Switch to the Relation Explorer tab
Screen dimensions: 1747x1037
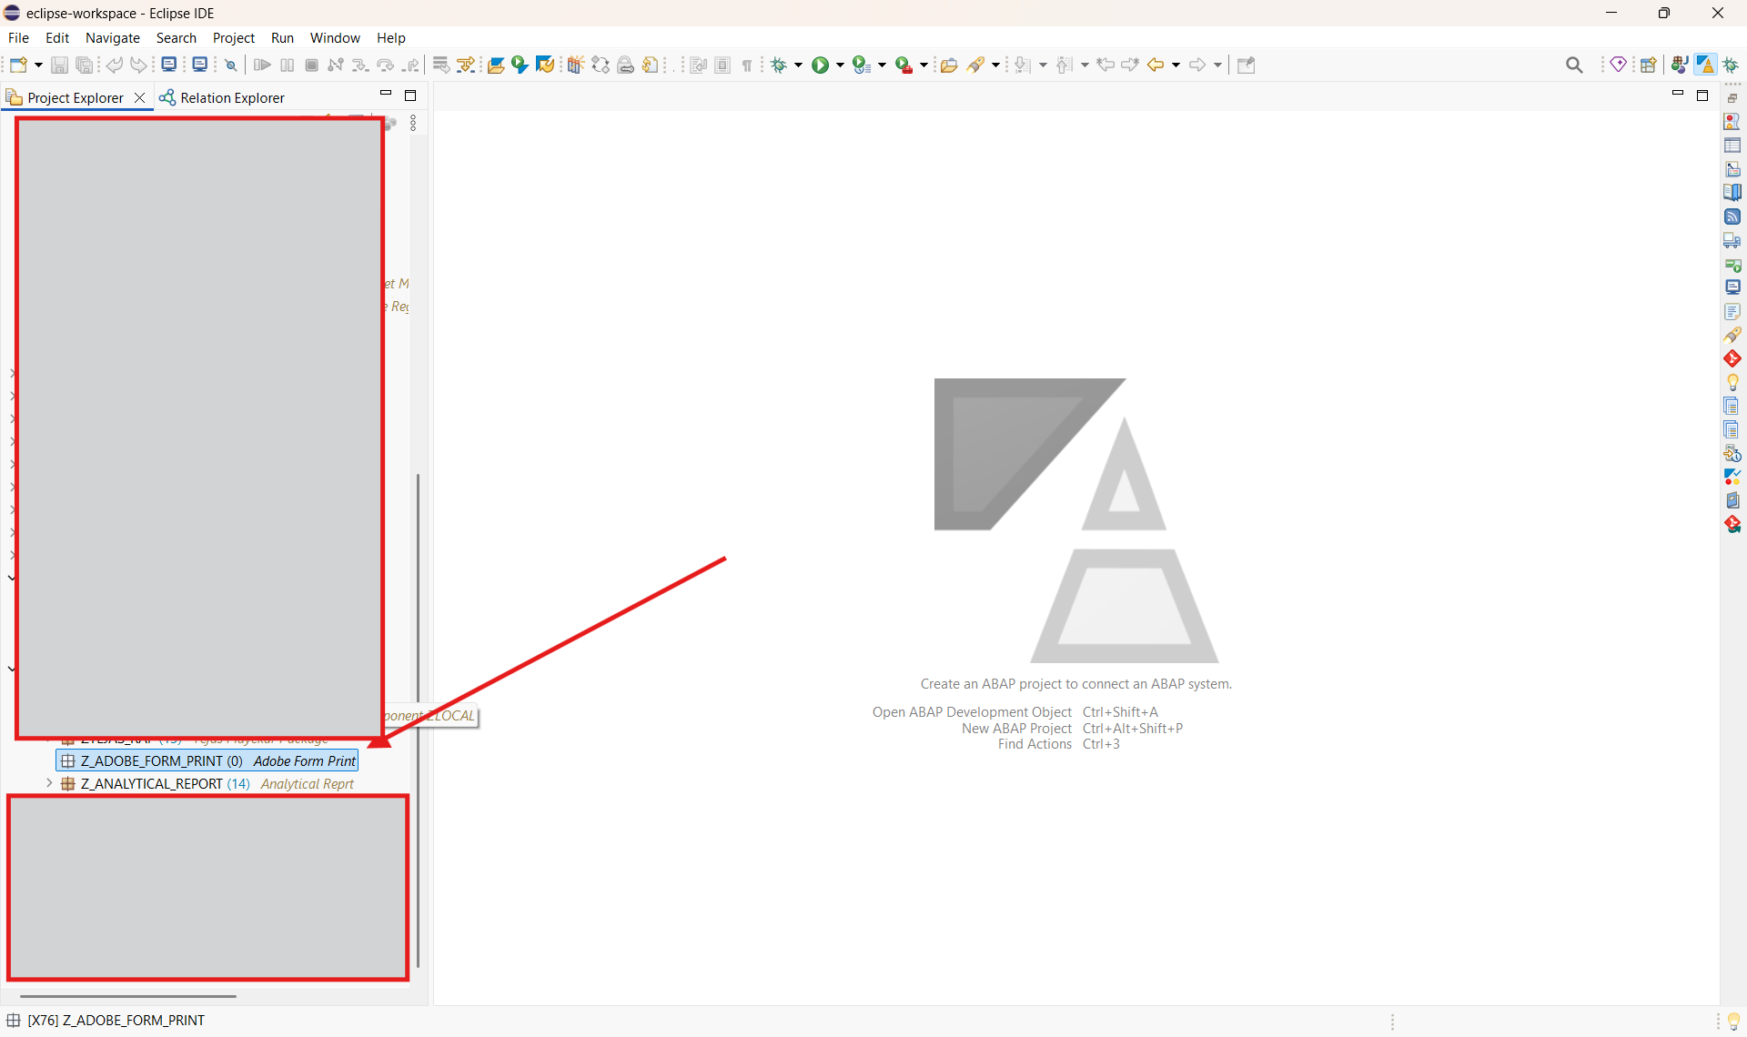coord(222,97)
